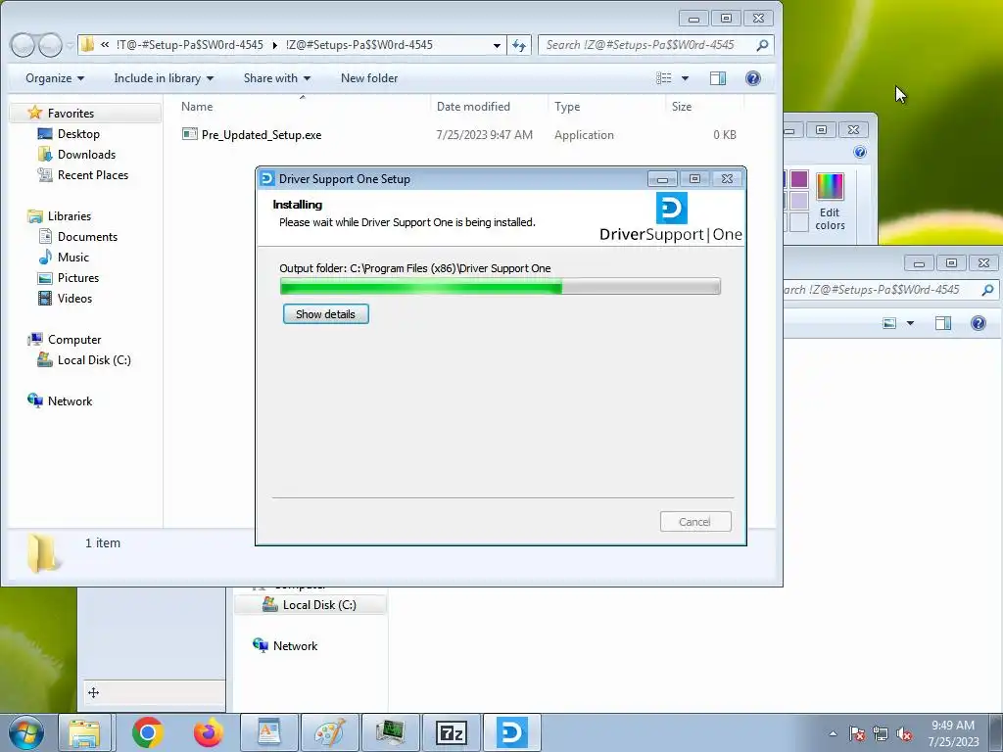Toggle preview pane in back Explorer window
The image size is (1003, 752).
point(943,323)
